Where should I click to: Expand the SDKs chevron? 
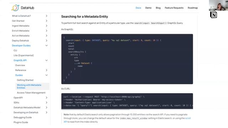(46, 102)
